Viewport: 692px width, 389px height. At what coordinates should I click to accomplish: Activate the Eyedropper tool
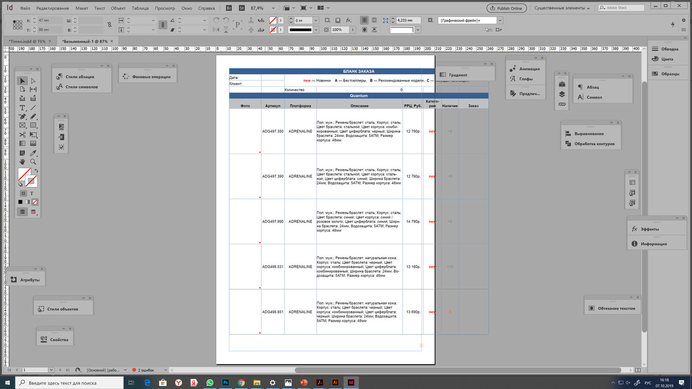tap(33, 153)
